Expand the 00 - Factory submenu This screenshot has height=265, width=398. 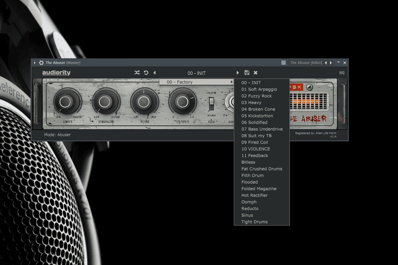tap(197, 82)
